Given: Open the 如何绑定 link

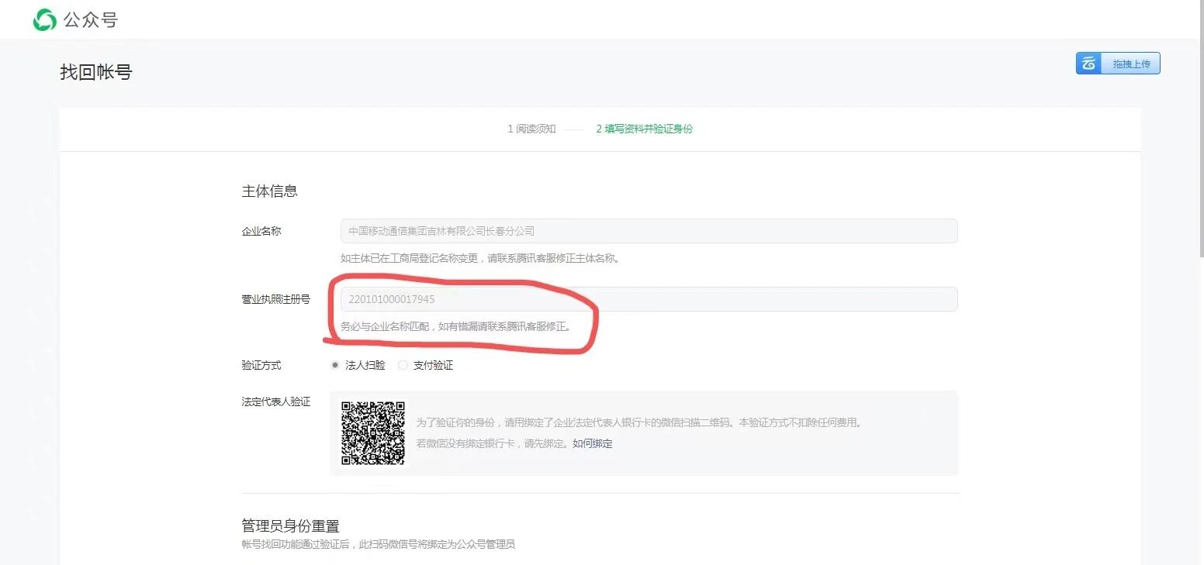Looking at the screenshot, I should coord(593,444).
